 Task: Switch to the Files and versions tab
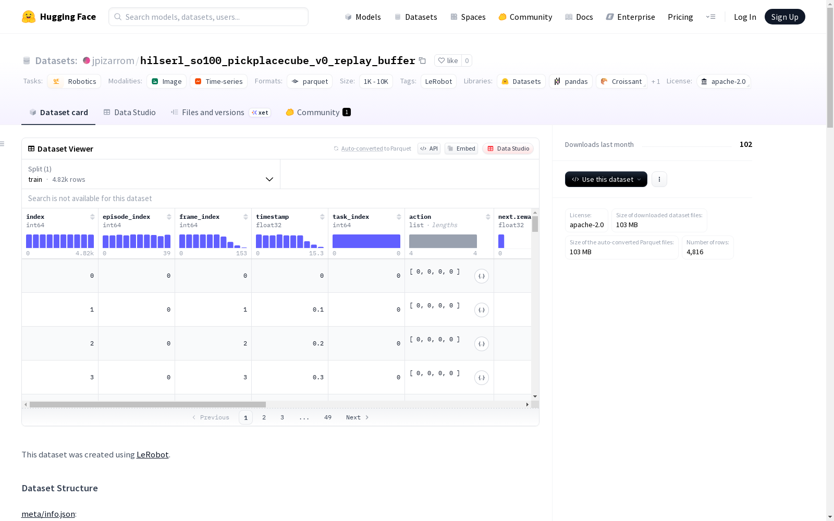[221, 113]
